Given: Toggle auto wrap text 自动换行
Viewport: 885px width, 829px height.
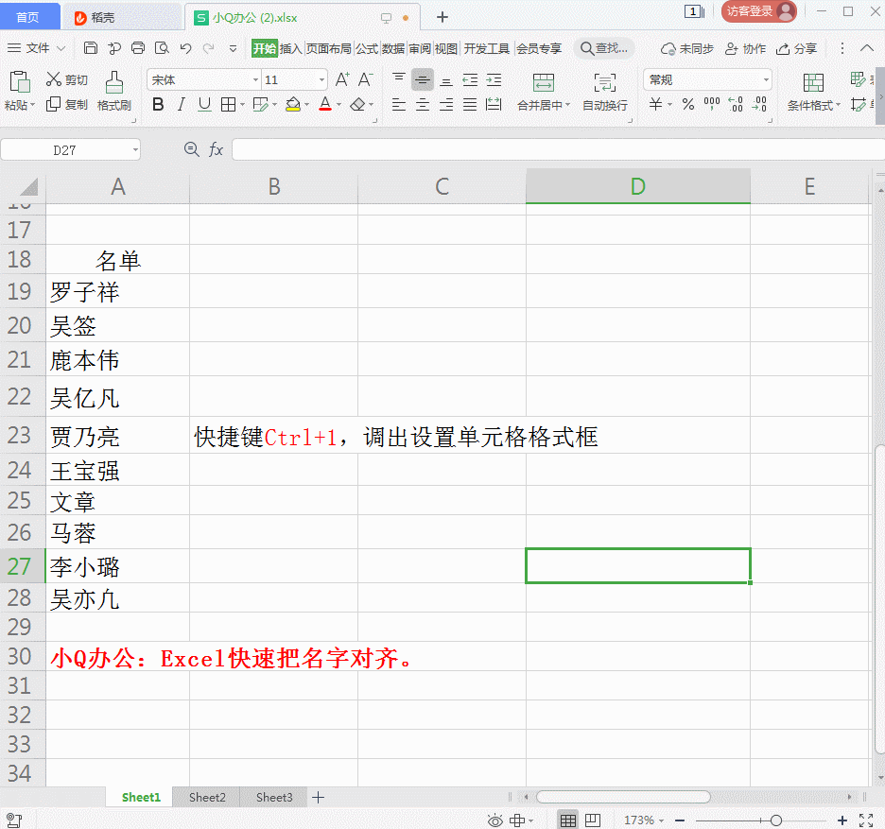Looking at the screenshot, I should (604, 91).
